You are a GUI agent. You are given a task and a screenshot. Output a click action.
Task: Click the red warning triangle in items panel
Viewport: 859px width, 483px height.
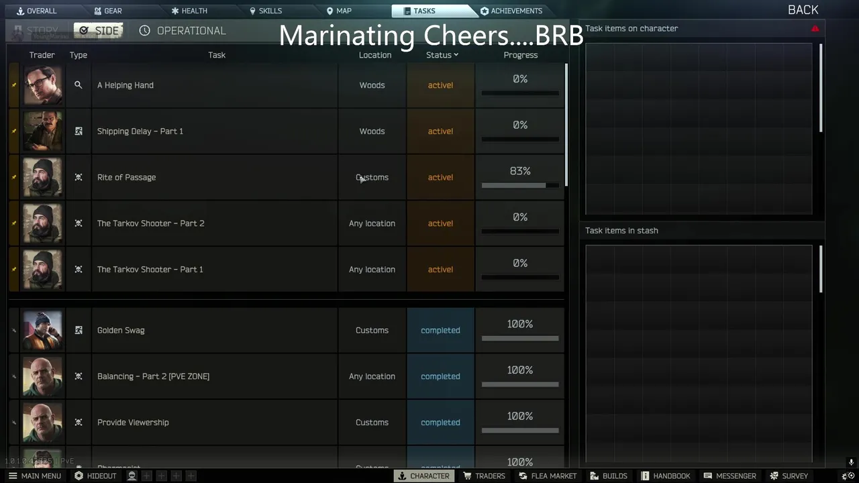tap(815, 29)
